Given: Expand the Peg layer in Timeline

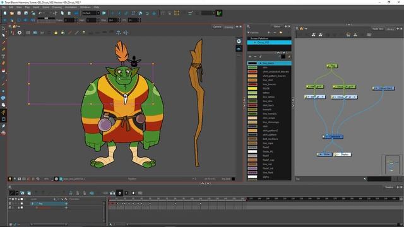Looking at the screenshot, I should tap(32, 204).
